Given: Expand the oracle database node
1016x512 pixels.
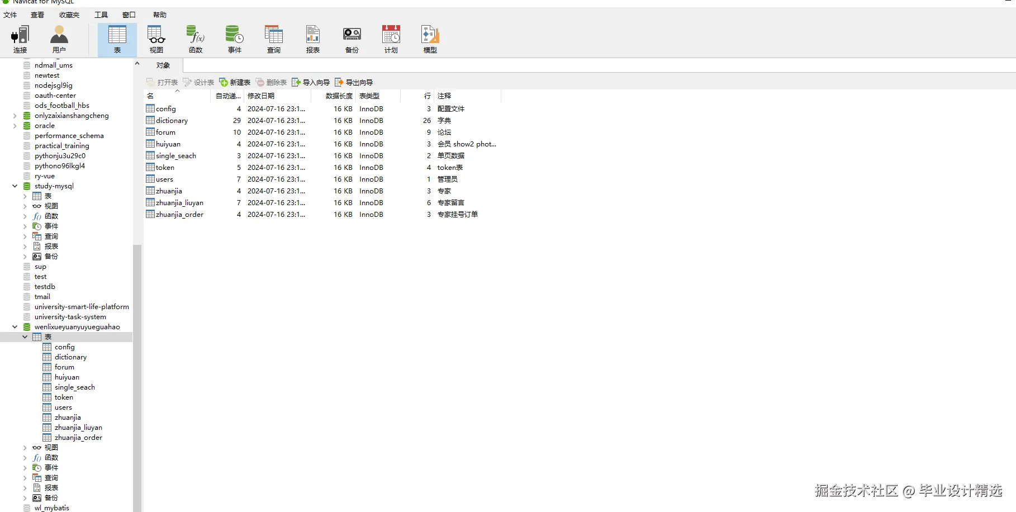Looking at the screenshot, I should 15,126.
